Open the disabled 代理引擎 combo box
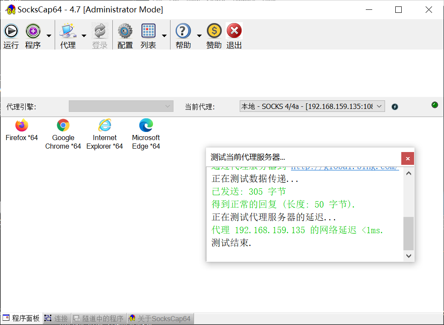The width and height of the screenshot is (444, 325). pyautogui.click(x=121, y=106)
